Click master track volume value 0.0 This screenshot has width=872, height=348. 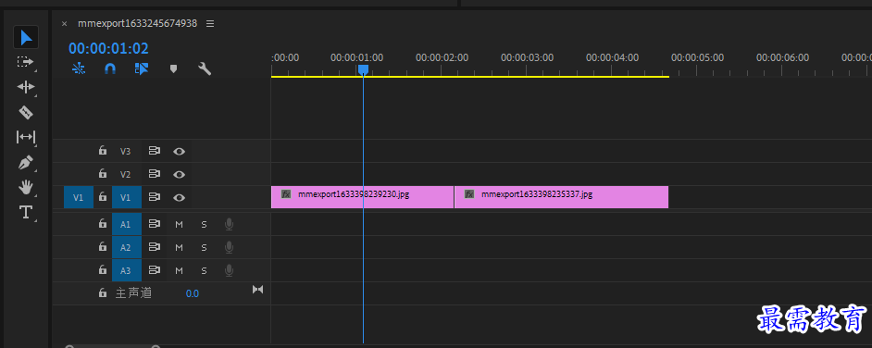point(193,293)
